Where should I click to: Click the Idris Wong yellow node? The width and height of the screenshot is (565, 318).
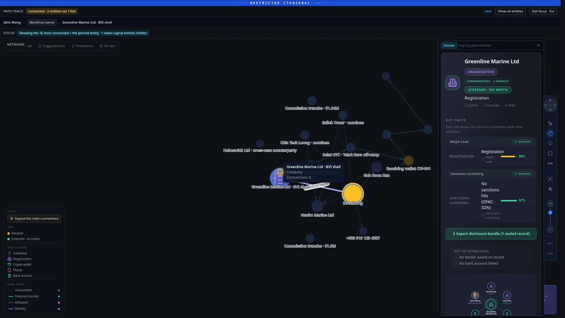tap(353, 194)
